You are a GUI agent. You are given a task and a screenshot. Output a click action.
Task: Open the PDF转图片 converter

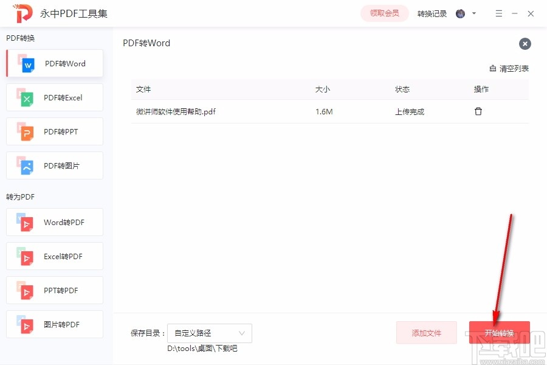pyautogui.click(x=53, y=165)
